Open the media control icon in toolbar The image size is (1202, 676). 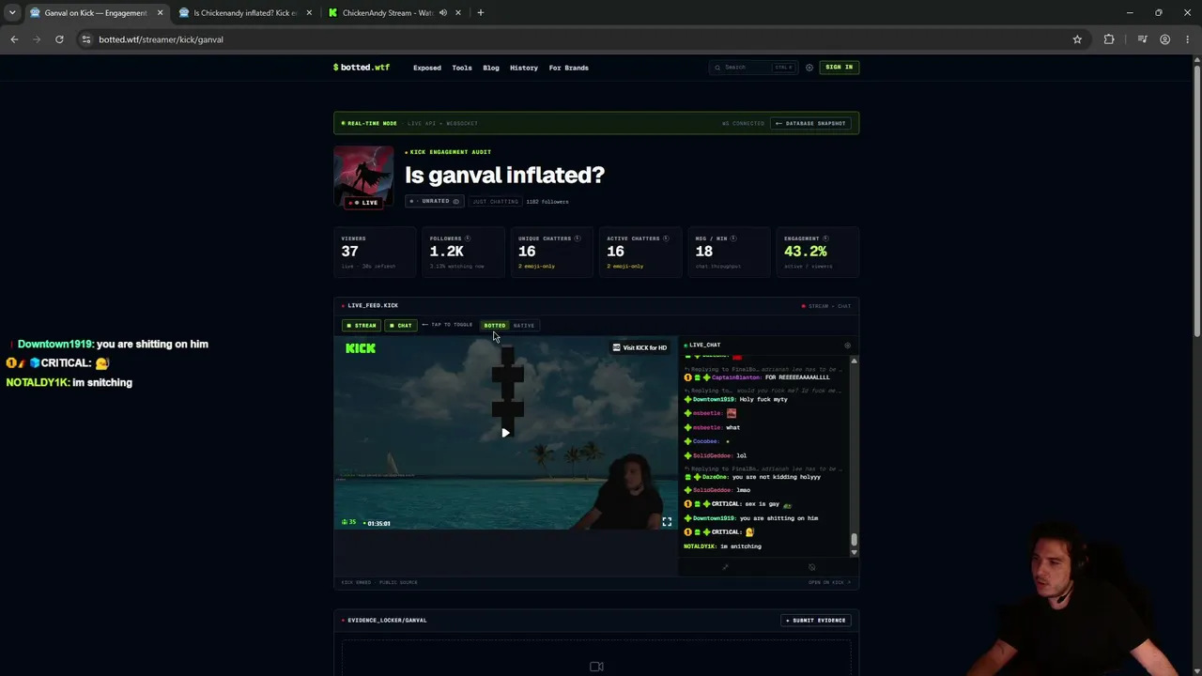[1142, 39]
